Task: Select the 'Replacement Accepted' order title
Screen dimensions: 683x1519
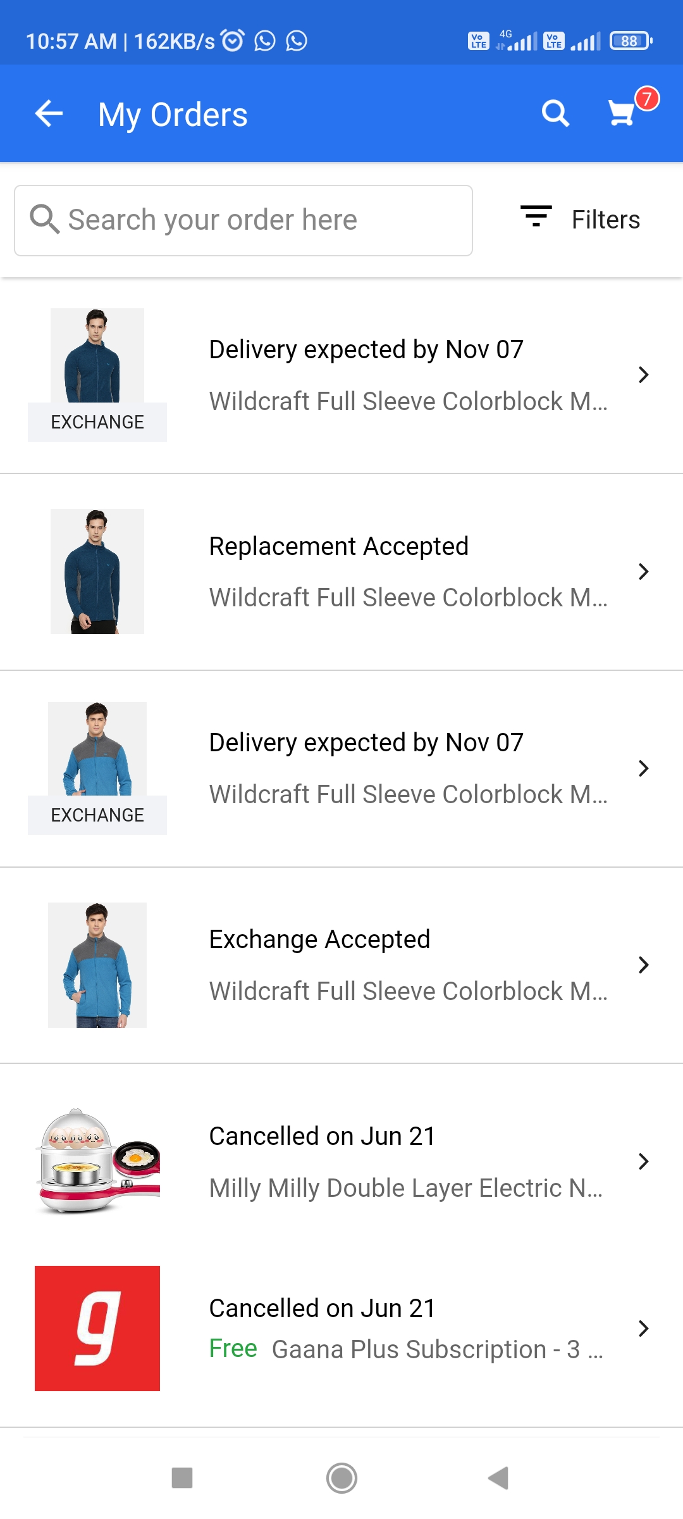Action: coord(339,546)
